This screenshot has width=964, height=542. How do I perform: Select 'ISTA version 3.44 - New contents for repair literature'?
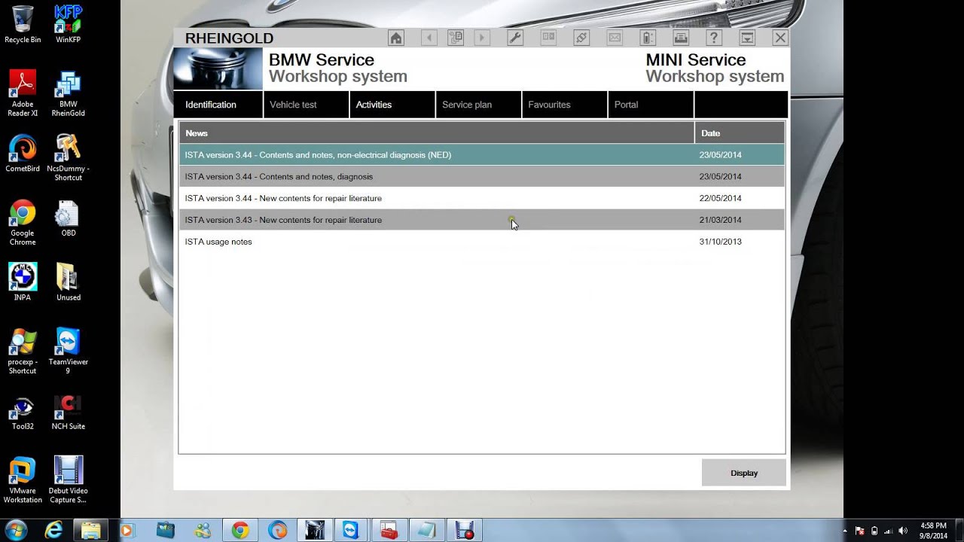tap(482, 199)
